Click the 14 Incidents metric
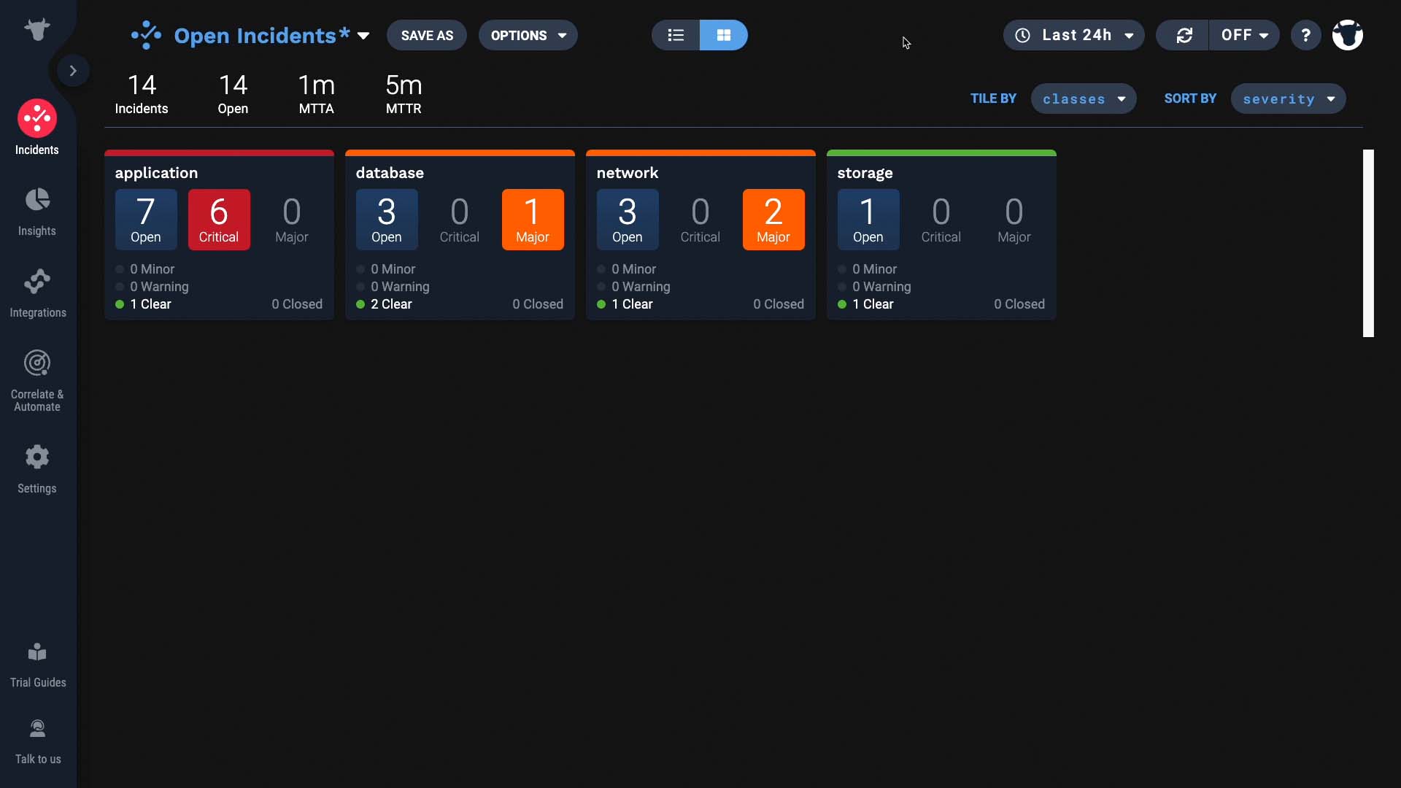The image size is (1401, 788). (142, 94)
